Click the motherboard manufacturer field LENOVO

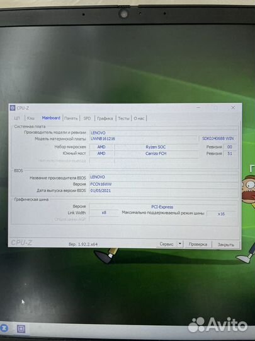[x=163, y=133]
